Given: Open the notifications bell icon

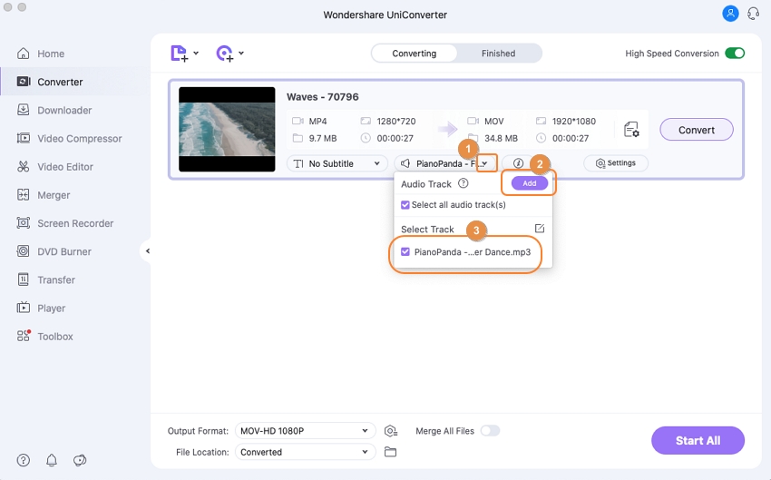Looking at the screenshot, I should 52,460.
